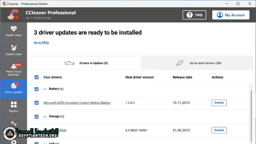Click the Actions column header
256x144 pixels.
click(217, 77)
